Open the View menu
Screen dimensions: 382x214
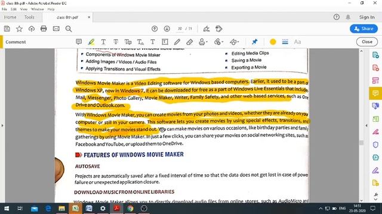pos(24,10)
